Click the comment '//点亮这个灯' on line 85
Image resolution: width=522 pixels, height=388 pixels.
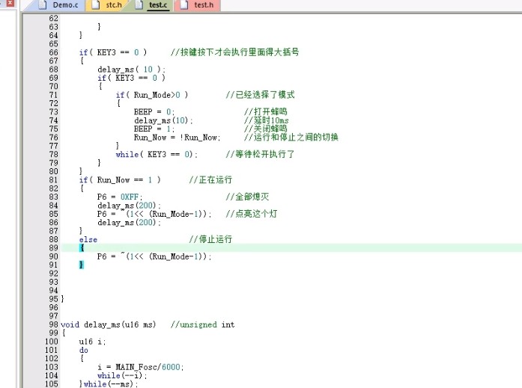(252, 214)
